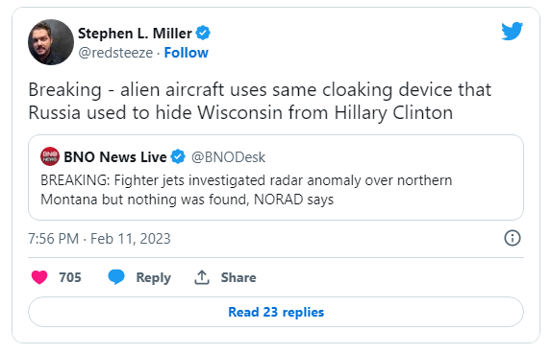Image resolution: width=551 pixels, height=354 pixels.
Task: Click the BNO News Live logo avatar
Action: pyautogui.click(x=50, y=156)
